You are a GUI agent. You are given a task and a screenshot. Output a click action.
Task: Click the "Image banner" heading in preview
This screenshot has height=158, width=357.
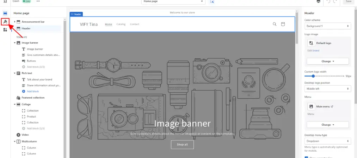pos(182,124)
